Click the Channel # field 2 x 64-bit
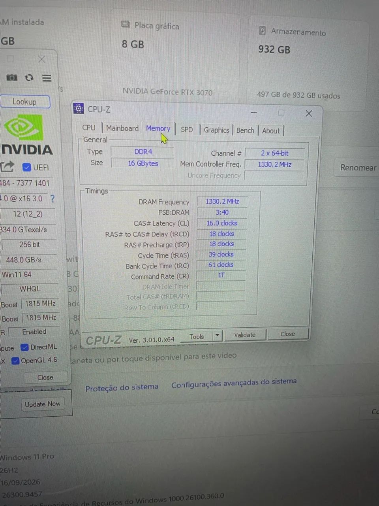The image size is (379, 506). click(x=275, y=153)
